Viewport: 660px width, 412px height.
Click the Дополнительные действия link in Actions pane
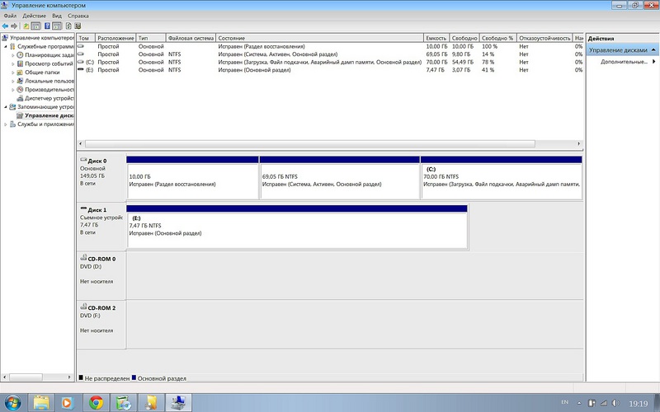tap(623, 62)
